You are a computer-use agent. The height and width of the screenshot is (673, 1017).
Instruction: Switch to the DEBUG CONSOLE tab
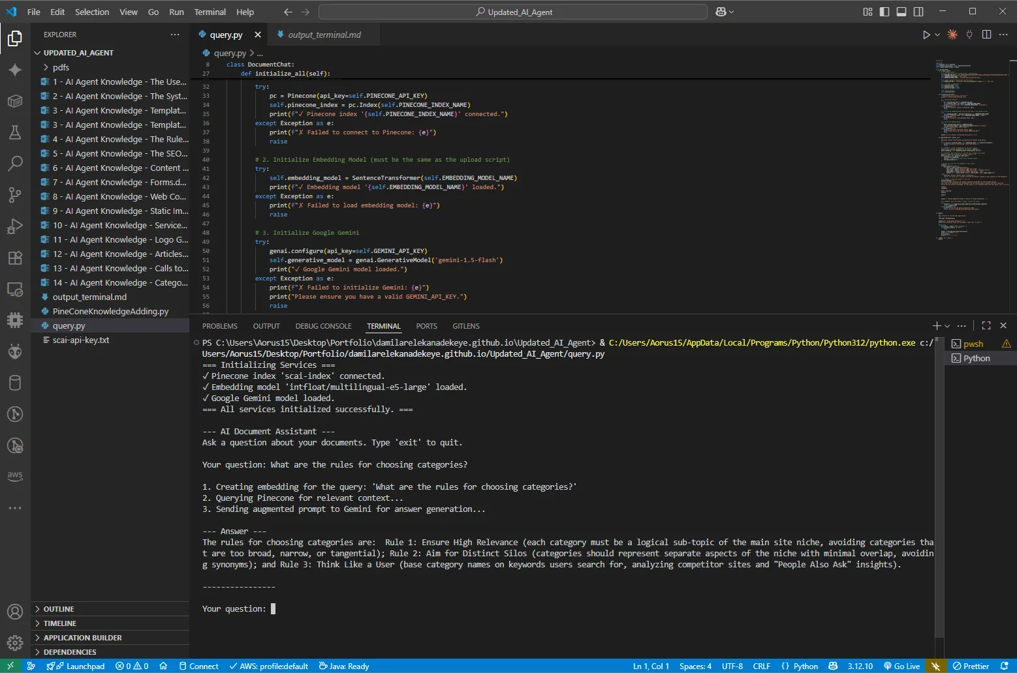tap(323, 326)
